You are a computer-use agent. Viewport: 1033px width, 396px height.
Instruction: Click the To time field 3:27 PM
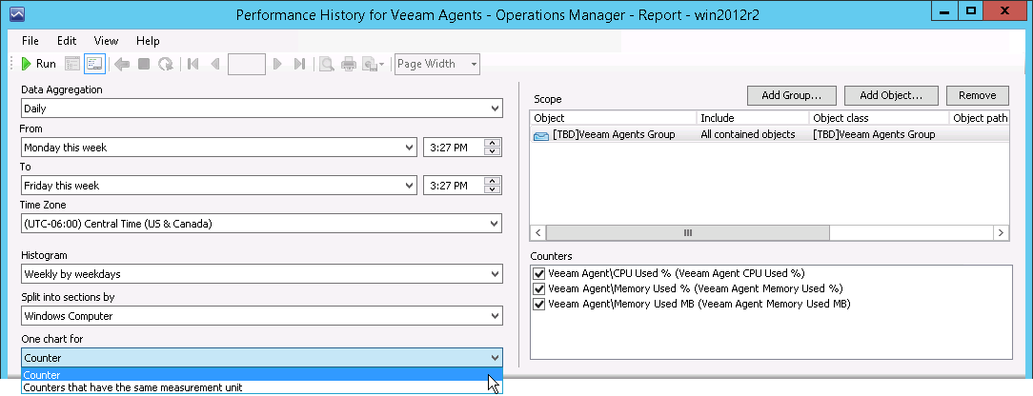[454, 186]
